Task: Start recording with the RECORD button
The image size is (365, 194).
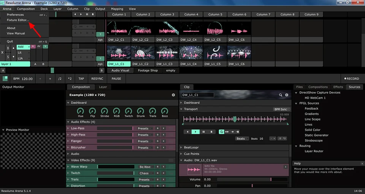Action: click(351, 79)
